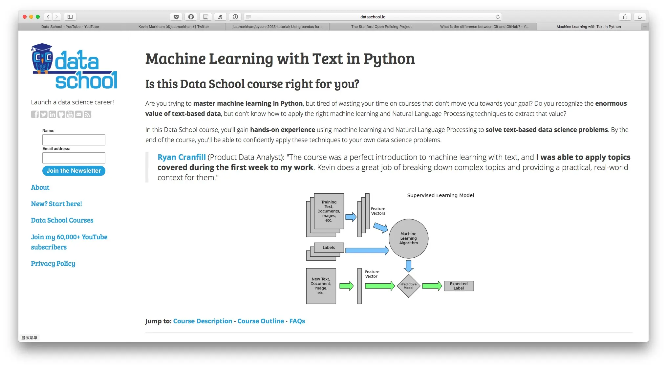Click the page document extension icon
Viewport: 667px width, 368px height.
point(206,17)
